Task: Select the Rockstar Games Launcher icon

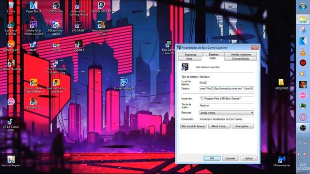Action: 56,86
